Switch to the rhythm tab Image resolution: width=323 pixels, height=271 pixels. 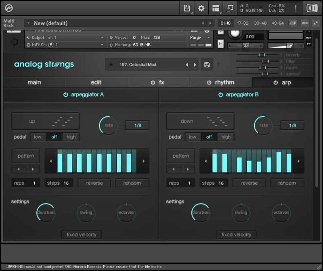click(x=220, y=82)
